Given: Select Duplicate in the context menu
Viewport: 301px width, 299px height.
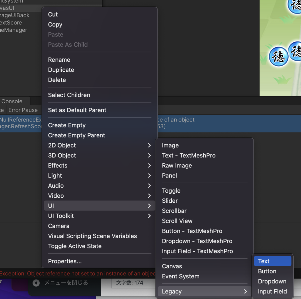Looking at the screenshot, I should pos(61,70).
